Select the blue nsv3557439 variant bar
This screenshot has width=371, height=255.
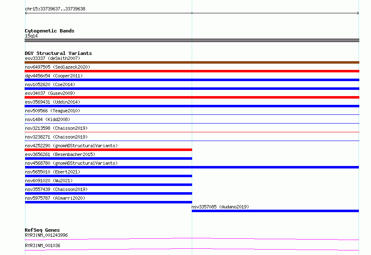pos(108,193)
